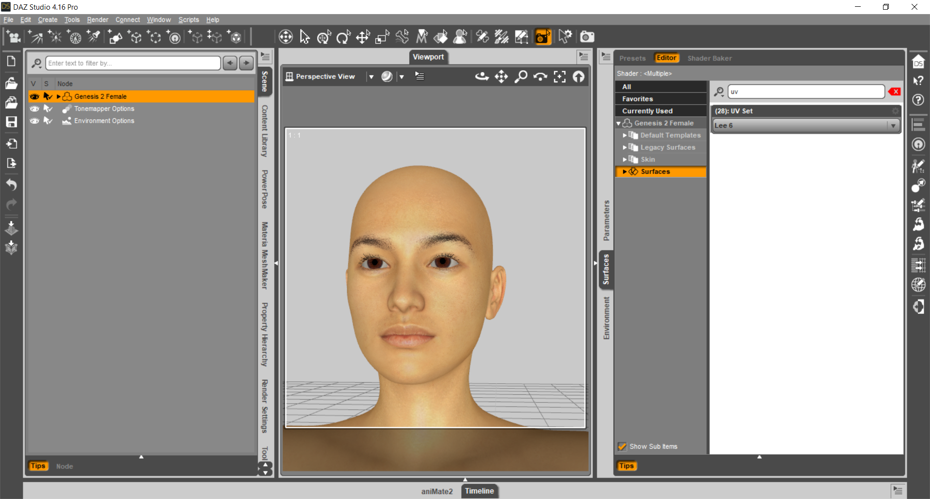Click the Save file icon in left sidebar
Screen dimensions: 930x499
[x=11, y=122]
